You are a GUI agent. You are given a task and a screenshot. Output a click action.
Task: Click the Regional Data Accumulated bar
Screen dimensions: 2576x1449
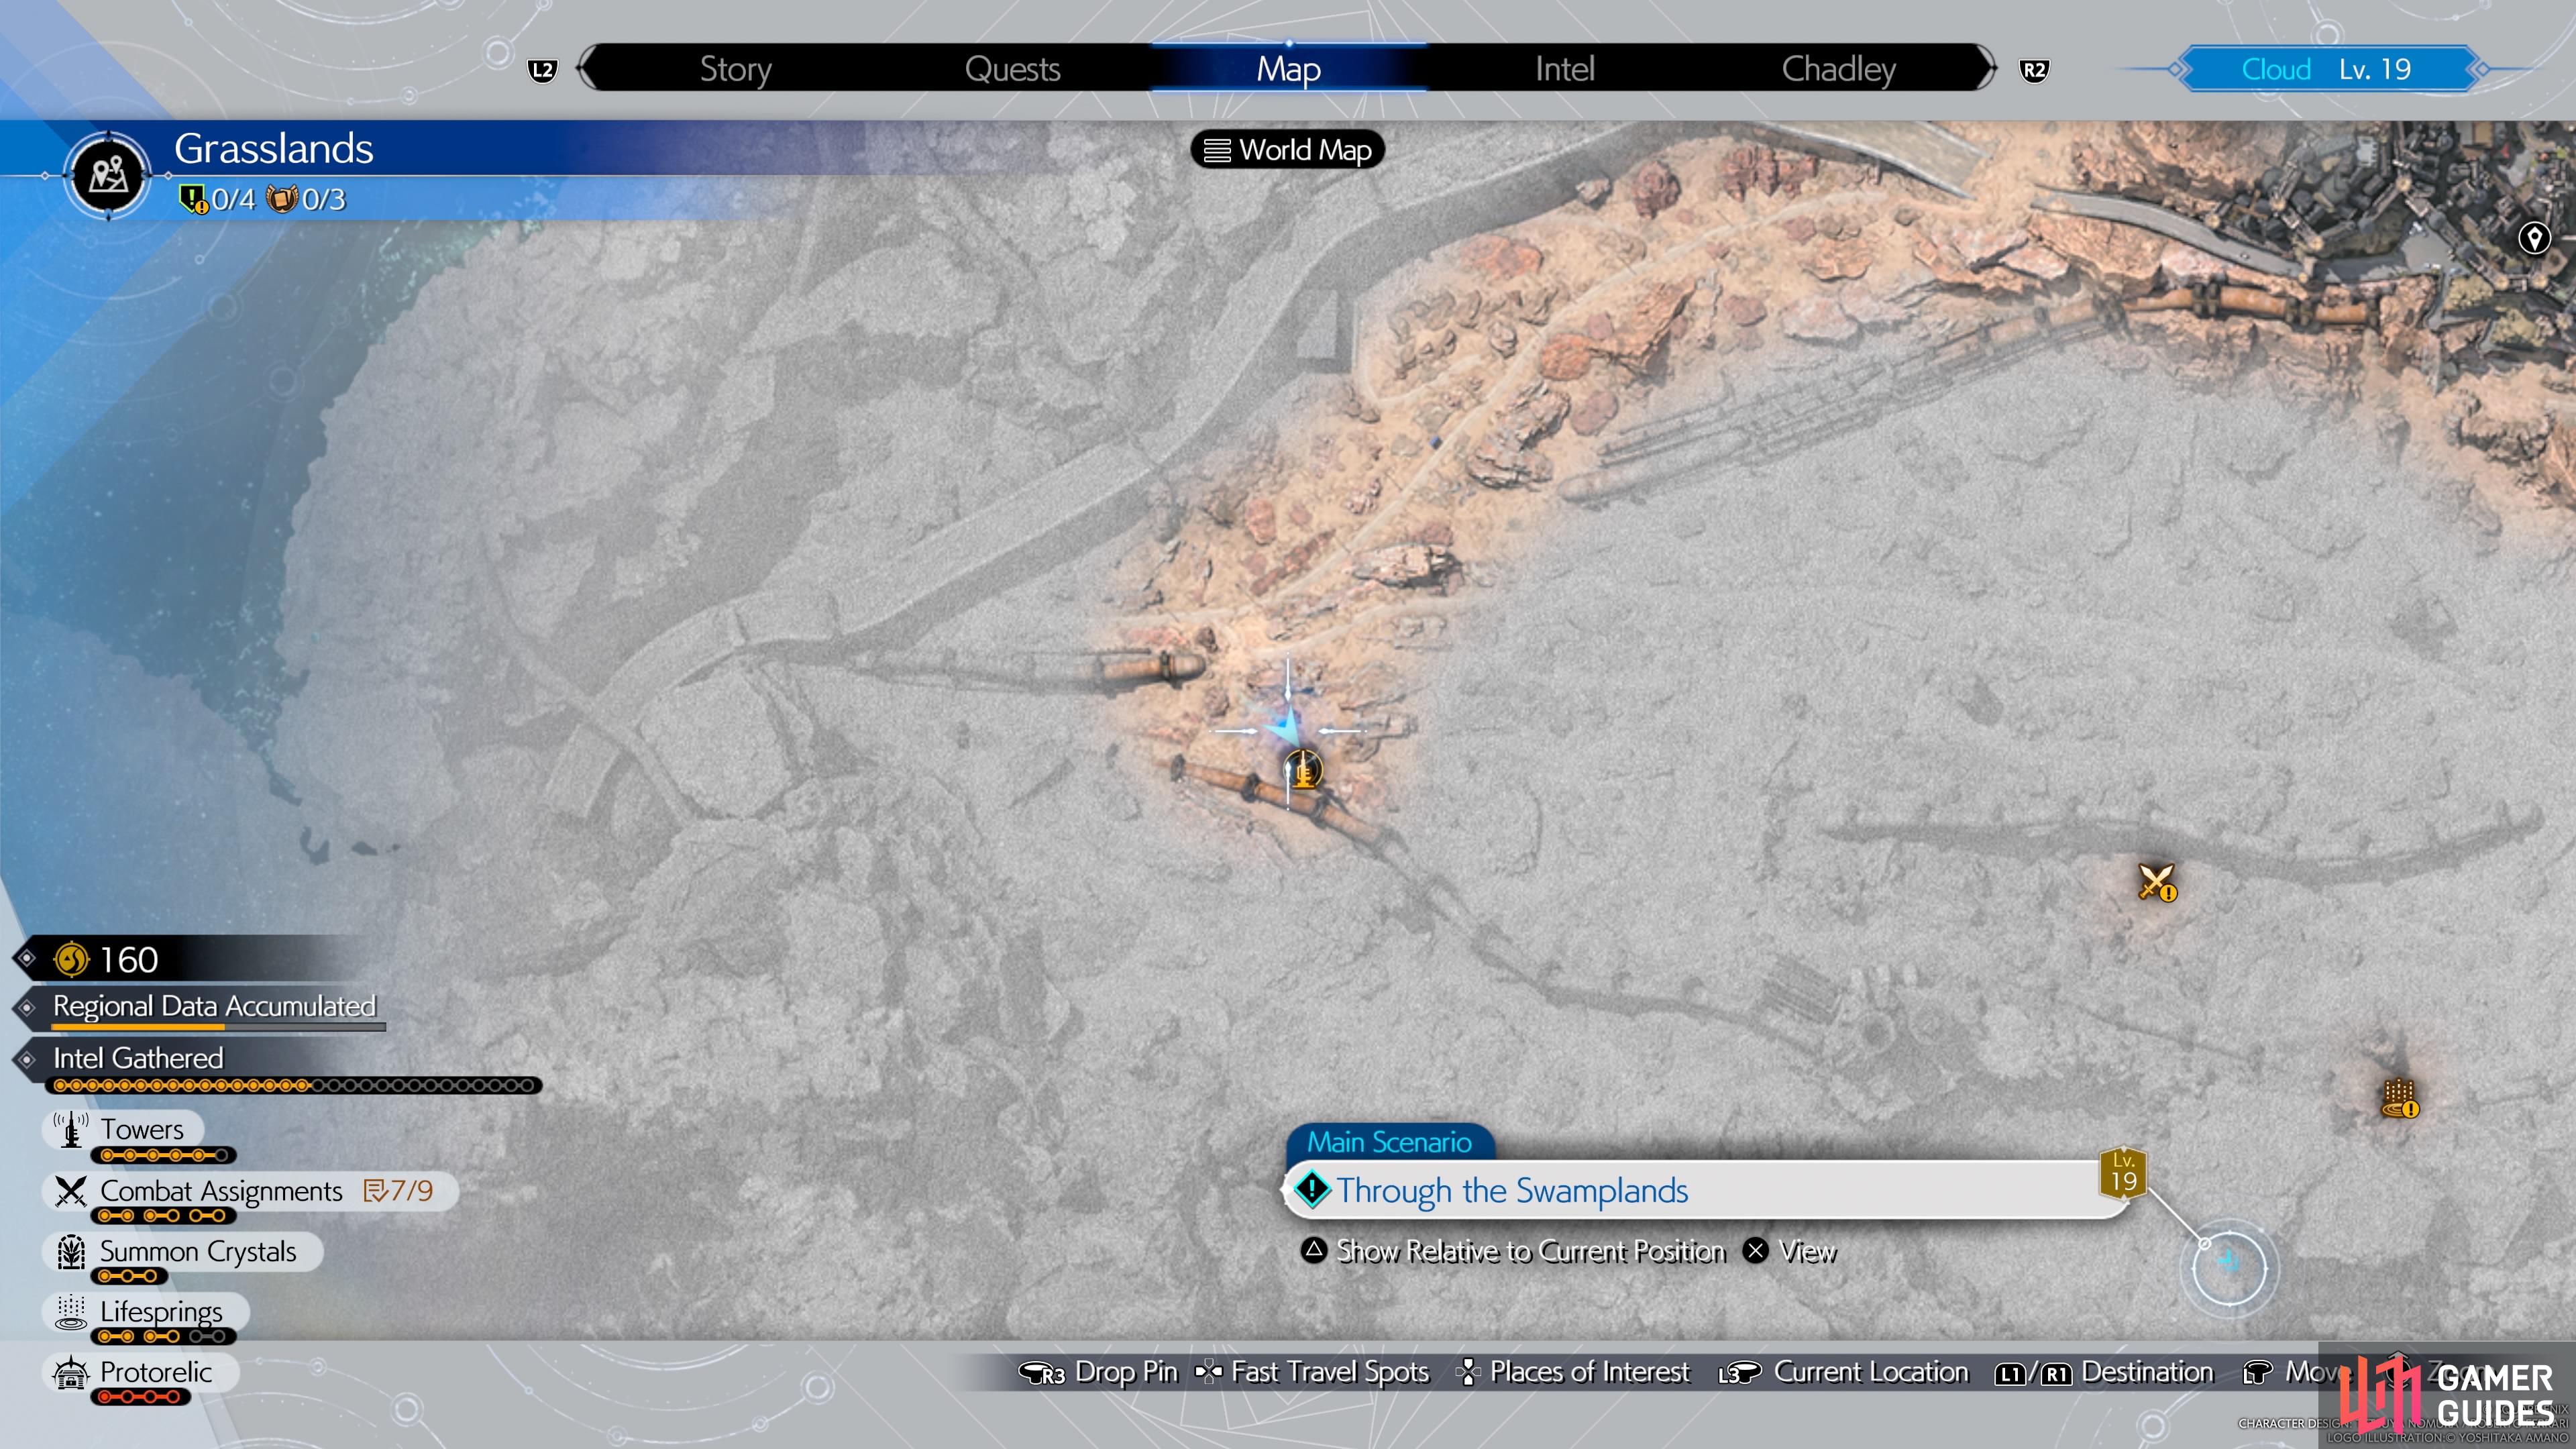[x=218, y=1027]
